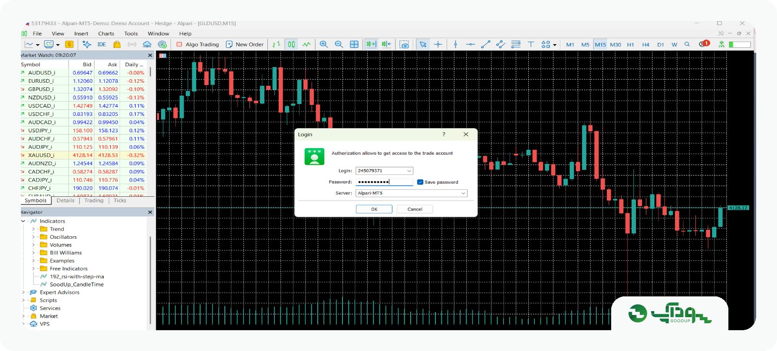This screenshot has height=351, width=777.
Task: Switch to the Ticks tab
Action: (120, 201)
